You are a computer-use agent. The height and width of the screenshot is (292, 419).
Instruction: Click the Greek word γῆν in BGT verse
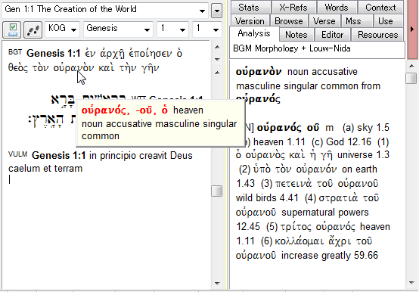click(x=151, y=68)
